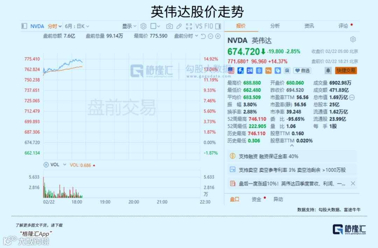The width and height of the screenshot is (378, 248).
Task: Click the 总股本 25亿 value
Action: click(334, 104)
